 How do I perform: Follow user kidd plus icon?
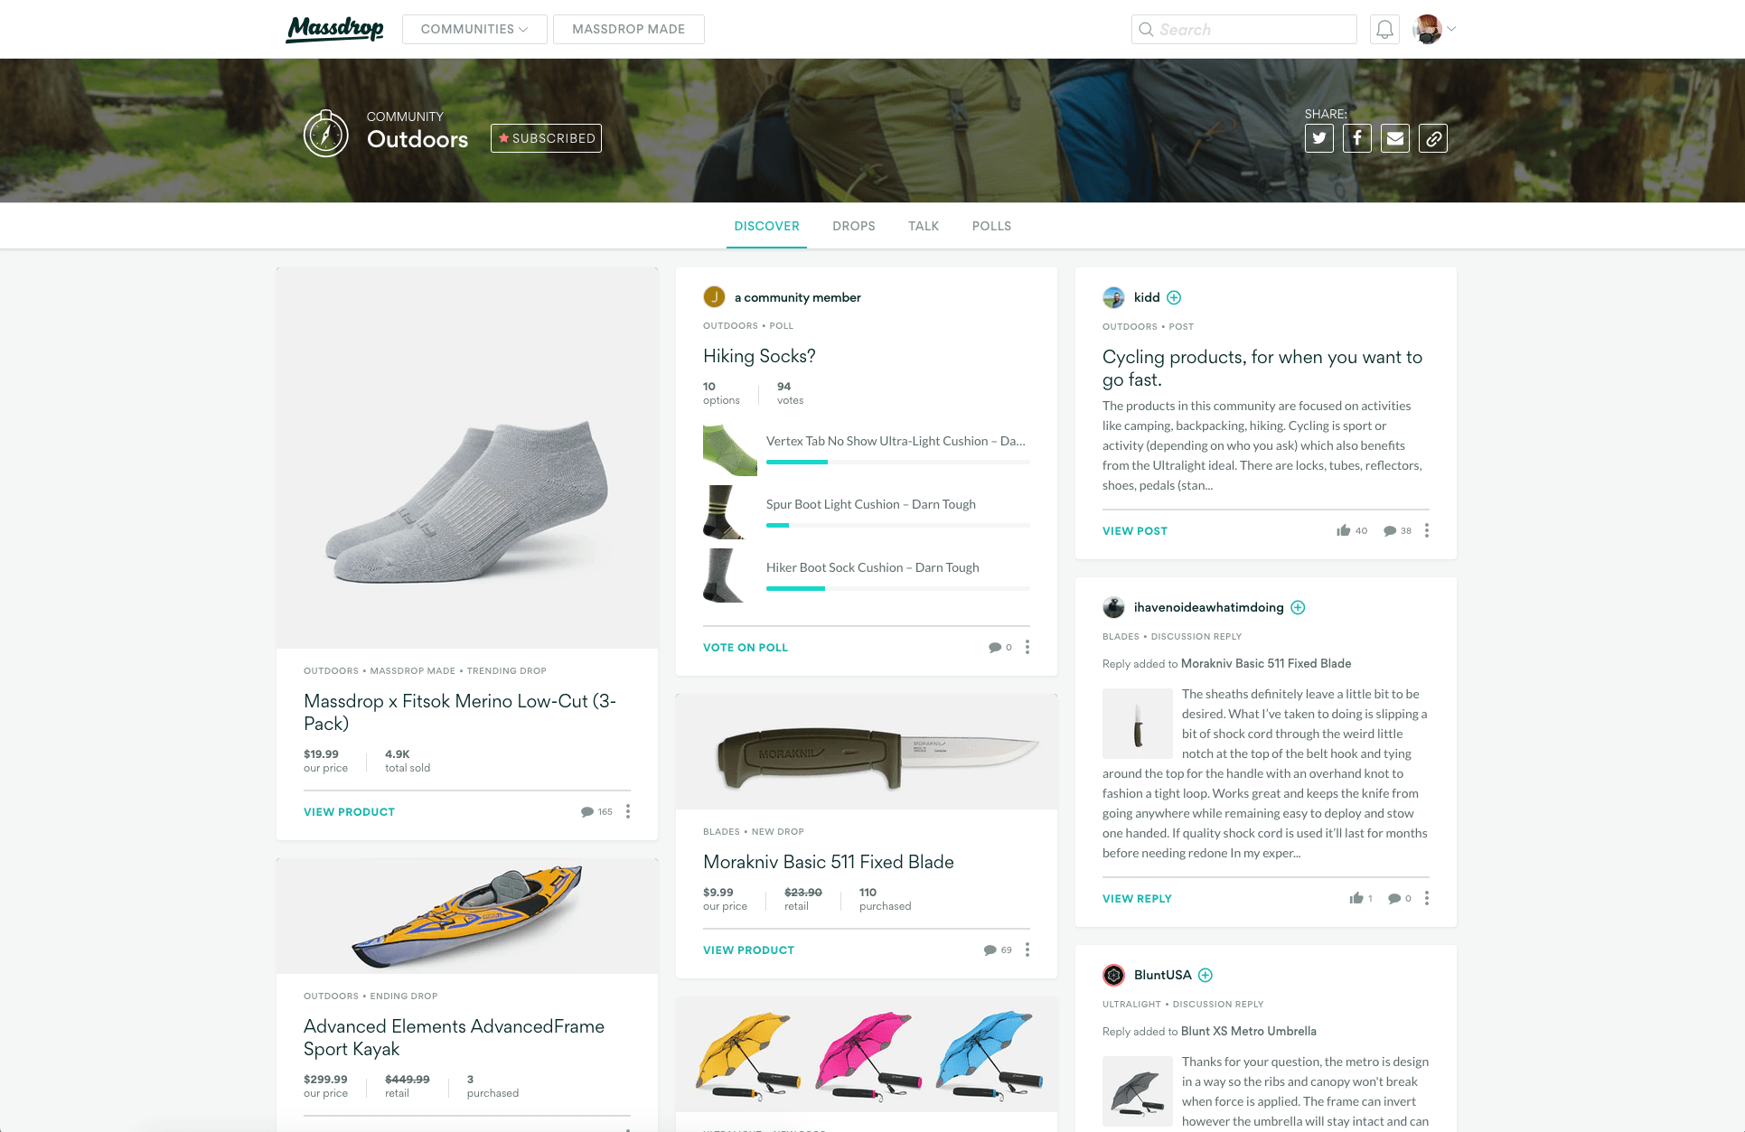(1174, 297)
